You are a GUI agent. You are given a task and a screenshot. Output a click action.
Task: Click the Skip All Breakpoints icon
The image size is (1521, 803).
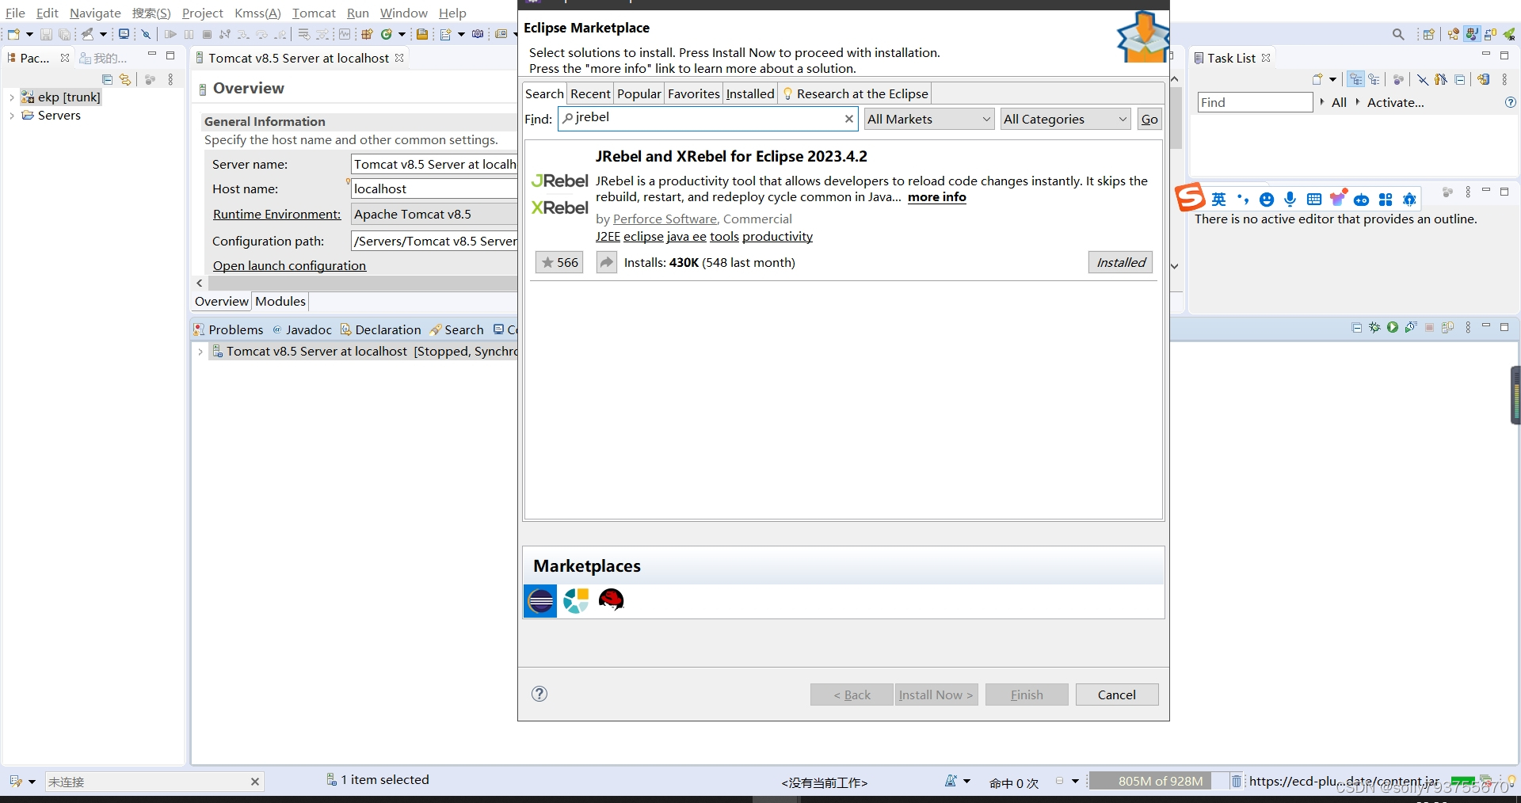tap(147, 35)
